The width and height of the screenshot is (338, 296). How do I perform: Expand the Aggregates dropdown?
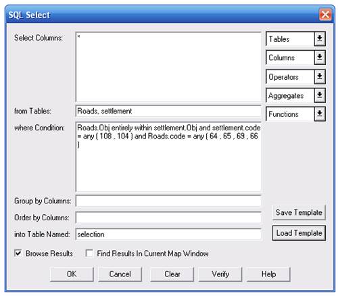[x=295, y=95]
